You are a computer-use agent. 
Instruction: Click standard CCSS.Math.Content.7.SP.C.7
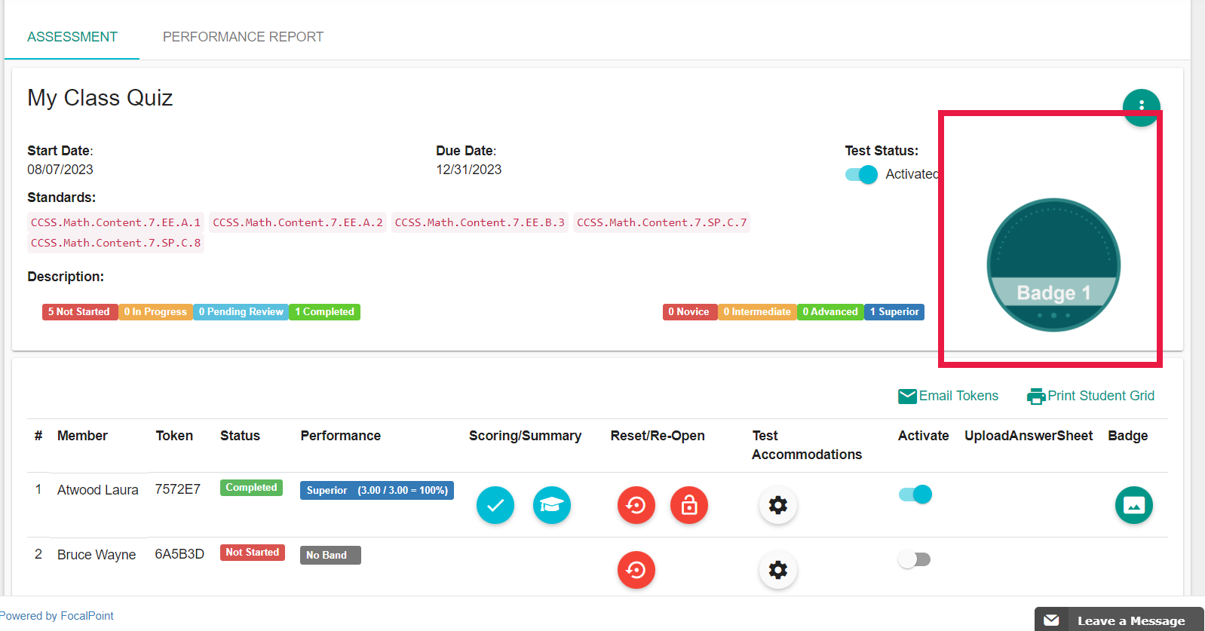(x=662, y=222)
